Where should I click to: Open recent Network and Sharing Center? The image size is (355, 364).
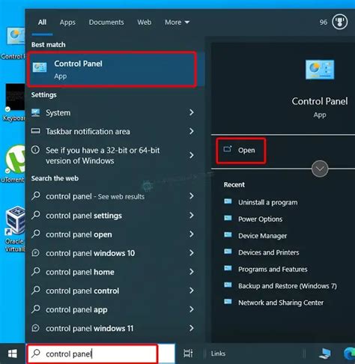point(281,303)
